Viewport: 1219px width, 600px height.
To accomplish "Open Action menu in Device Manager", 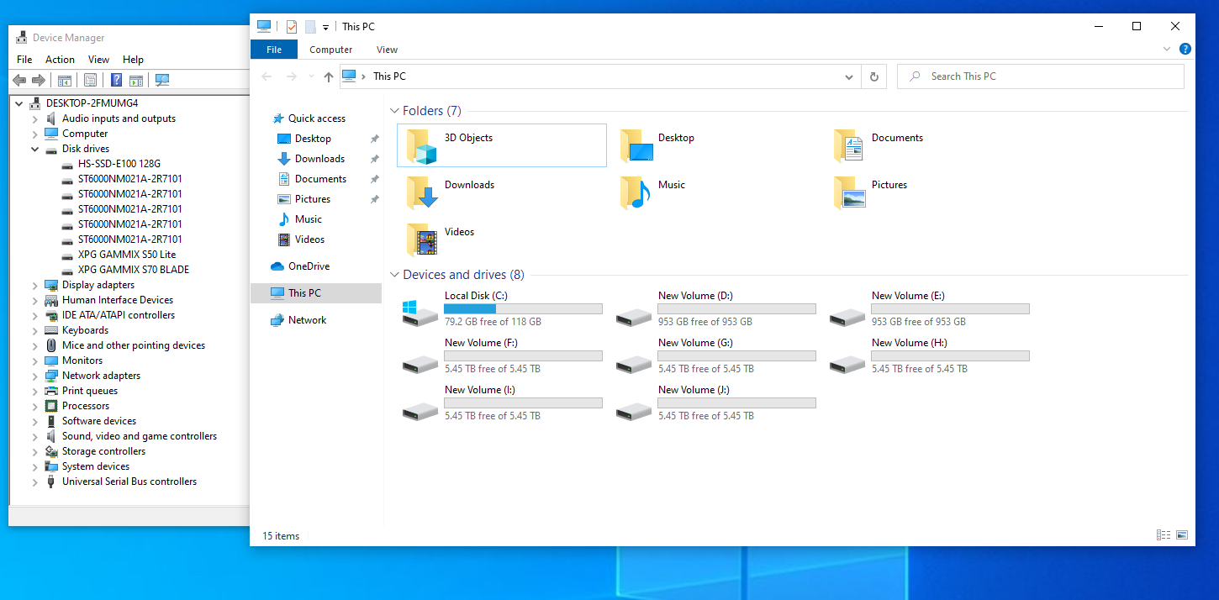I will pos(60,60).
